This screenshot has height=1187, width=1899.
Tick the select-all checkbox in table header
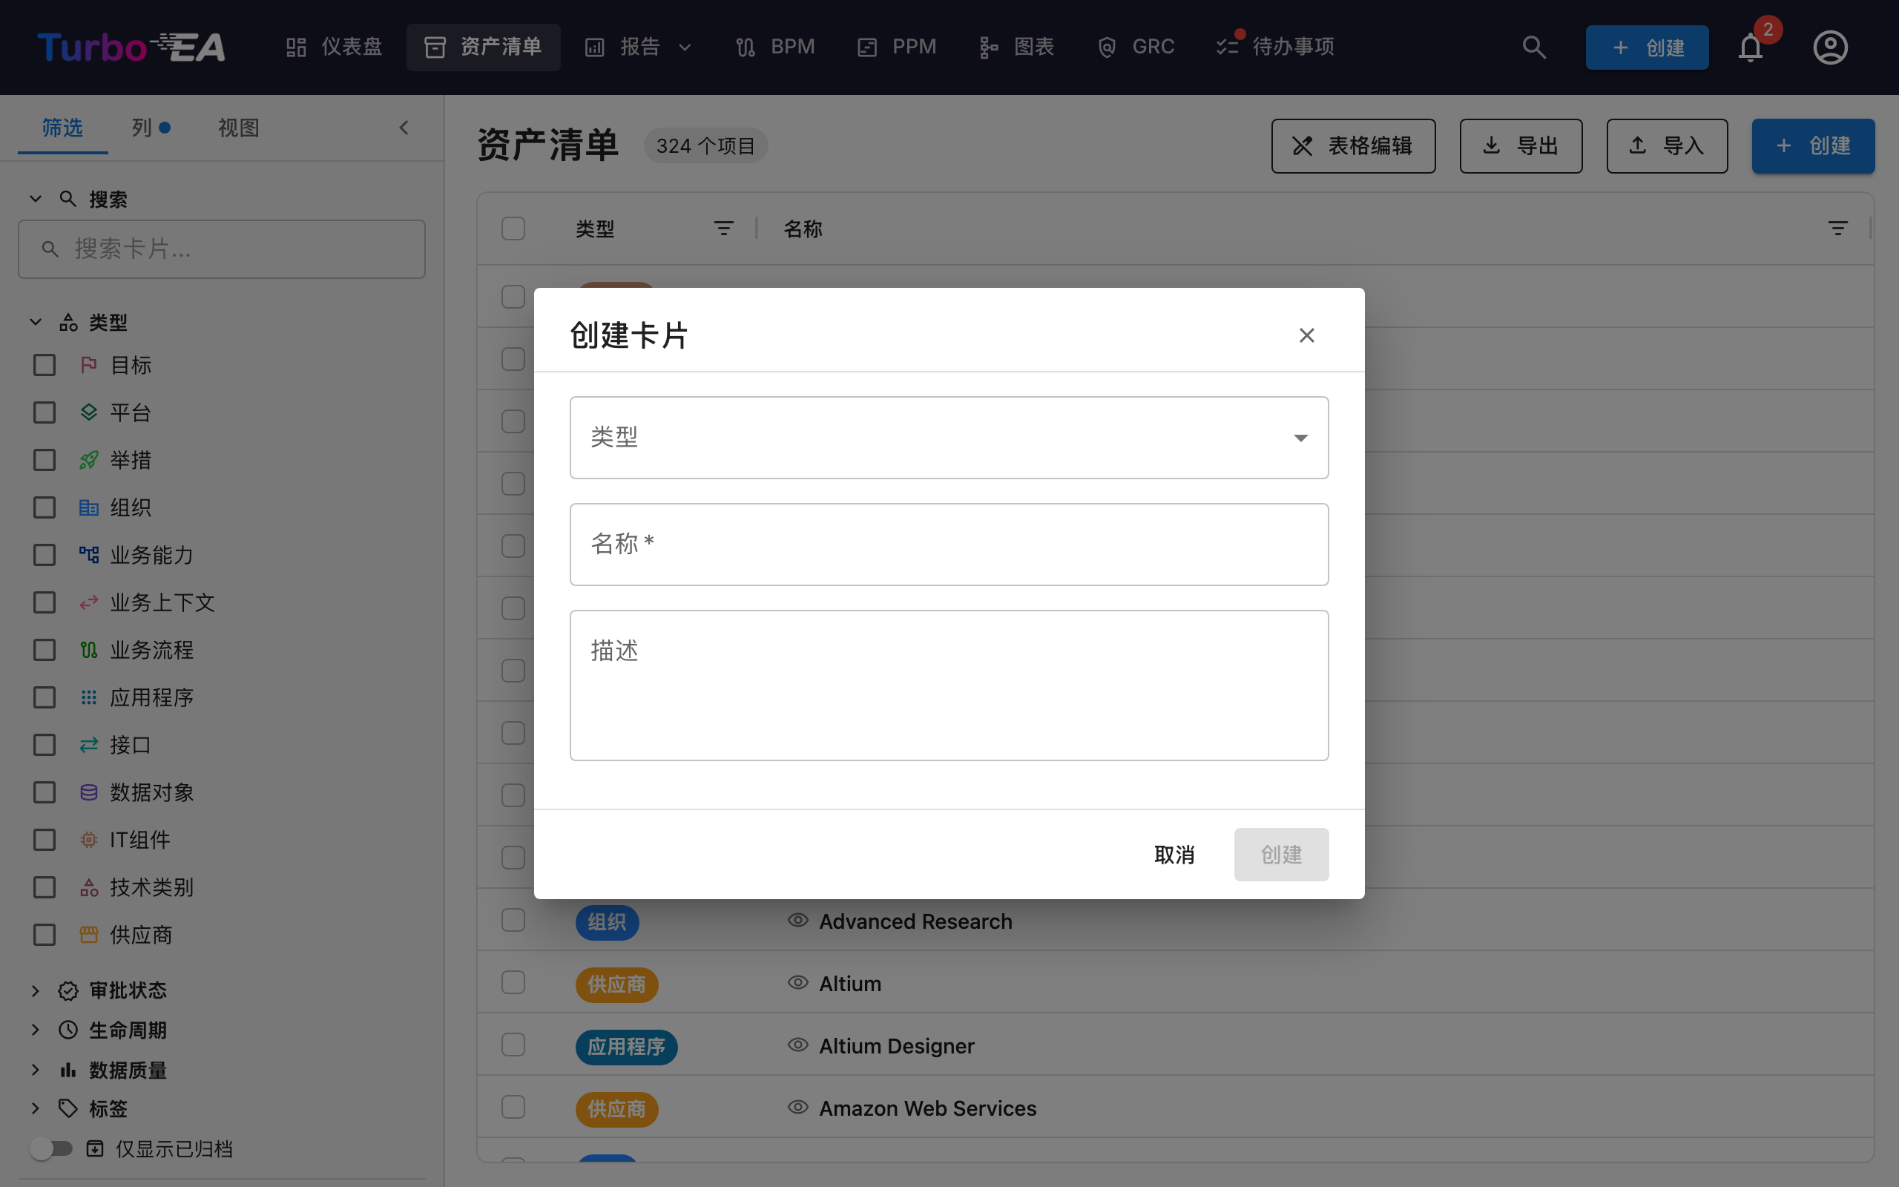click(x=513, y=228)
